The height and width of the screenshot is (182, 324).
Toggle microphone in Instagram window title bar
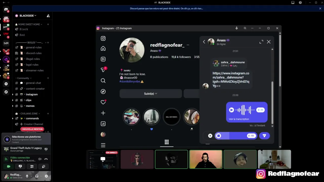236,28
